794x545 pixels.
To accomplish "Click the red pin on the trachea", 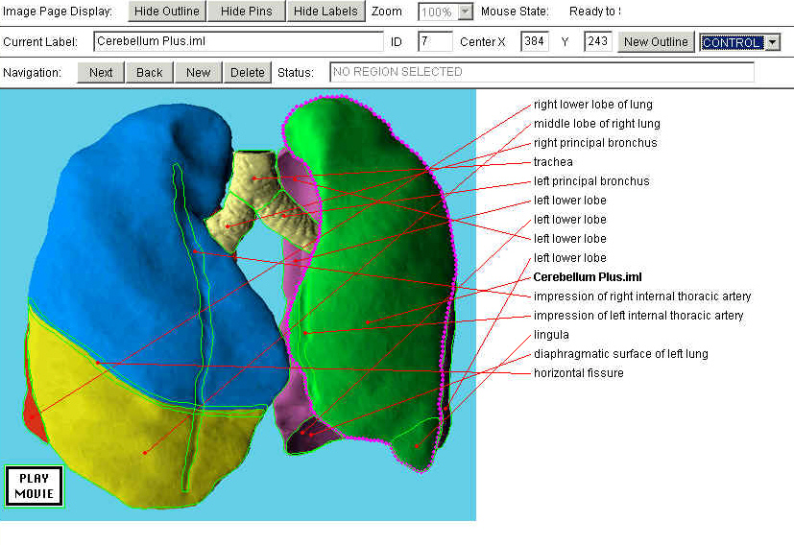I will pyautogui.click(x=255, y=178).
